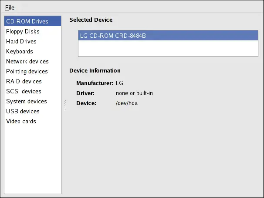Viewport: 264px width, 198px height.
Task: Click the Manufacturer label
Action: [x=94, y=83]
